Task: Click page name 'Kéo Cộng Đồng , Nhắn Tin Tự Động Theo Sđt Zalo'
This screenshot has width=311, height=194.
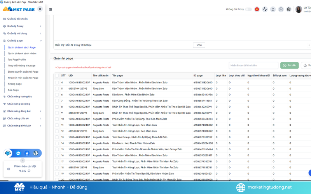Action: (x=140, y=101)
